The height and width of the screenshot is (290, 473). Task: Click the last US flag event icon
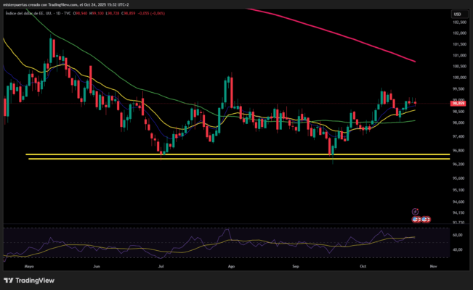(427, 218)
